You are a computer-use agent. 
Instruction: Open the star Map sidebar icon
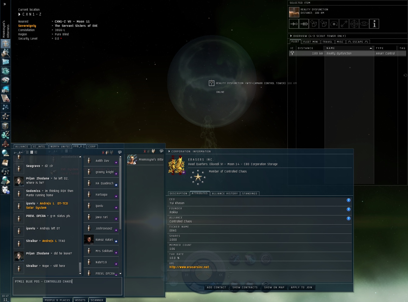(x=5, y=108)
